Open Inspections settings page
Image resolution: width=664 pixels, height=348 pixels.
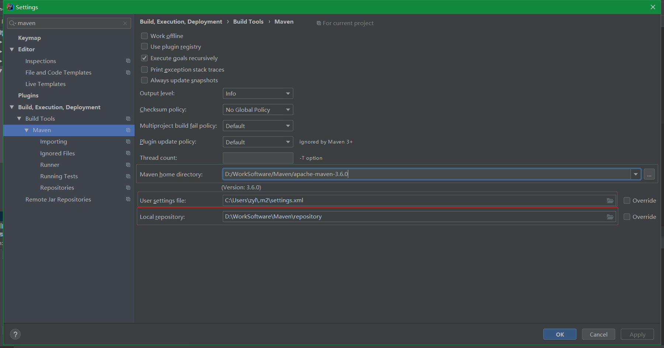(41, 61)
